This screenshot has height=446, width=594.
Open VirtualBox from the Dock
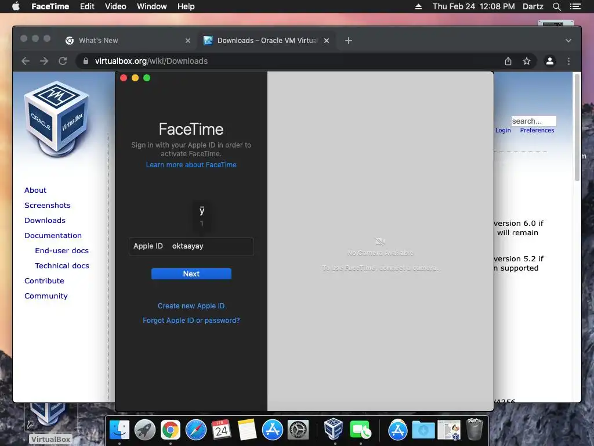click(x=334, y=429)
